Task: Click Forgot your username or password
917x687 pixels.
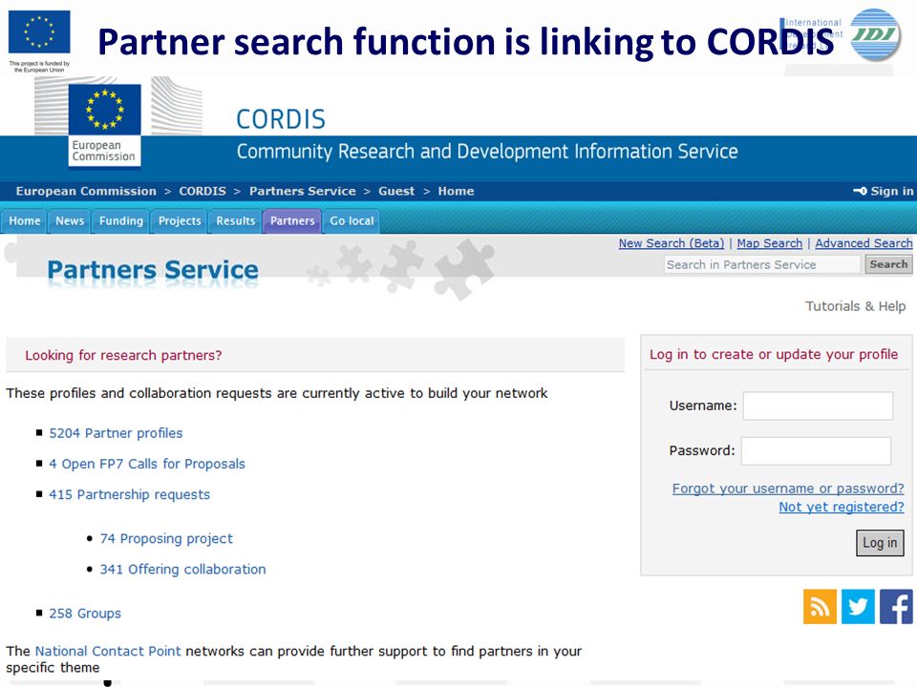Action: [788, 489]
